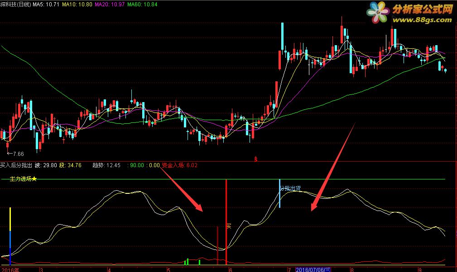Select the MA20: 10.97 label
This screenshot has height=272, width=457.
pyautogui.click(x=110, y=5)
